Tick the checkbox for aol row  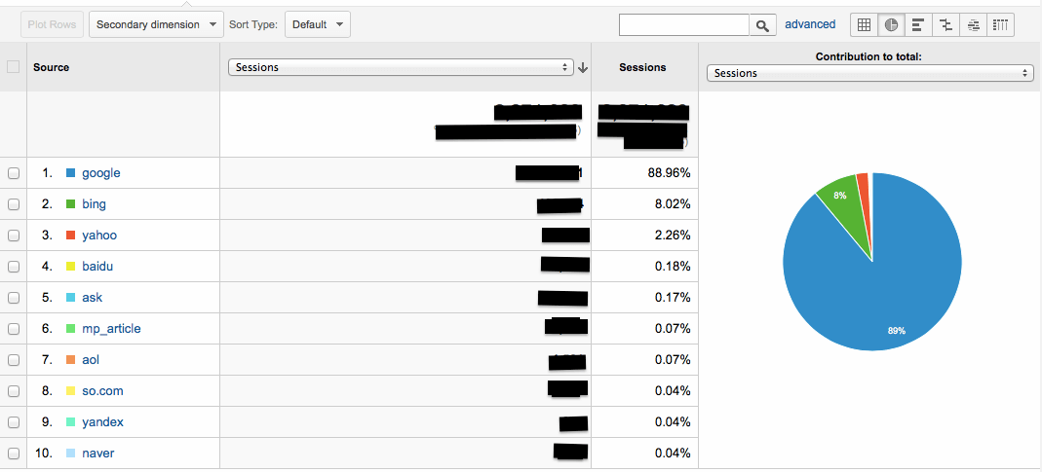[14, 360]
